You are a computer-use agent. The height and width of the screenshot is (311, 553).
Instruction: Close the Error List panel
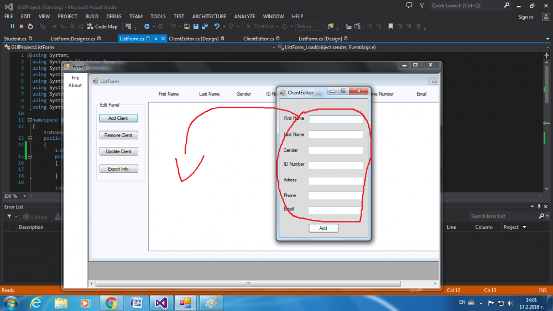click(546, 207)
